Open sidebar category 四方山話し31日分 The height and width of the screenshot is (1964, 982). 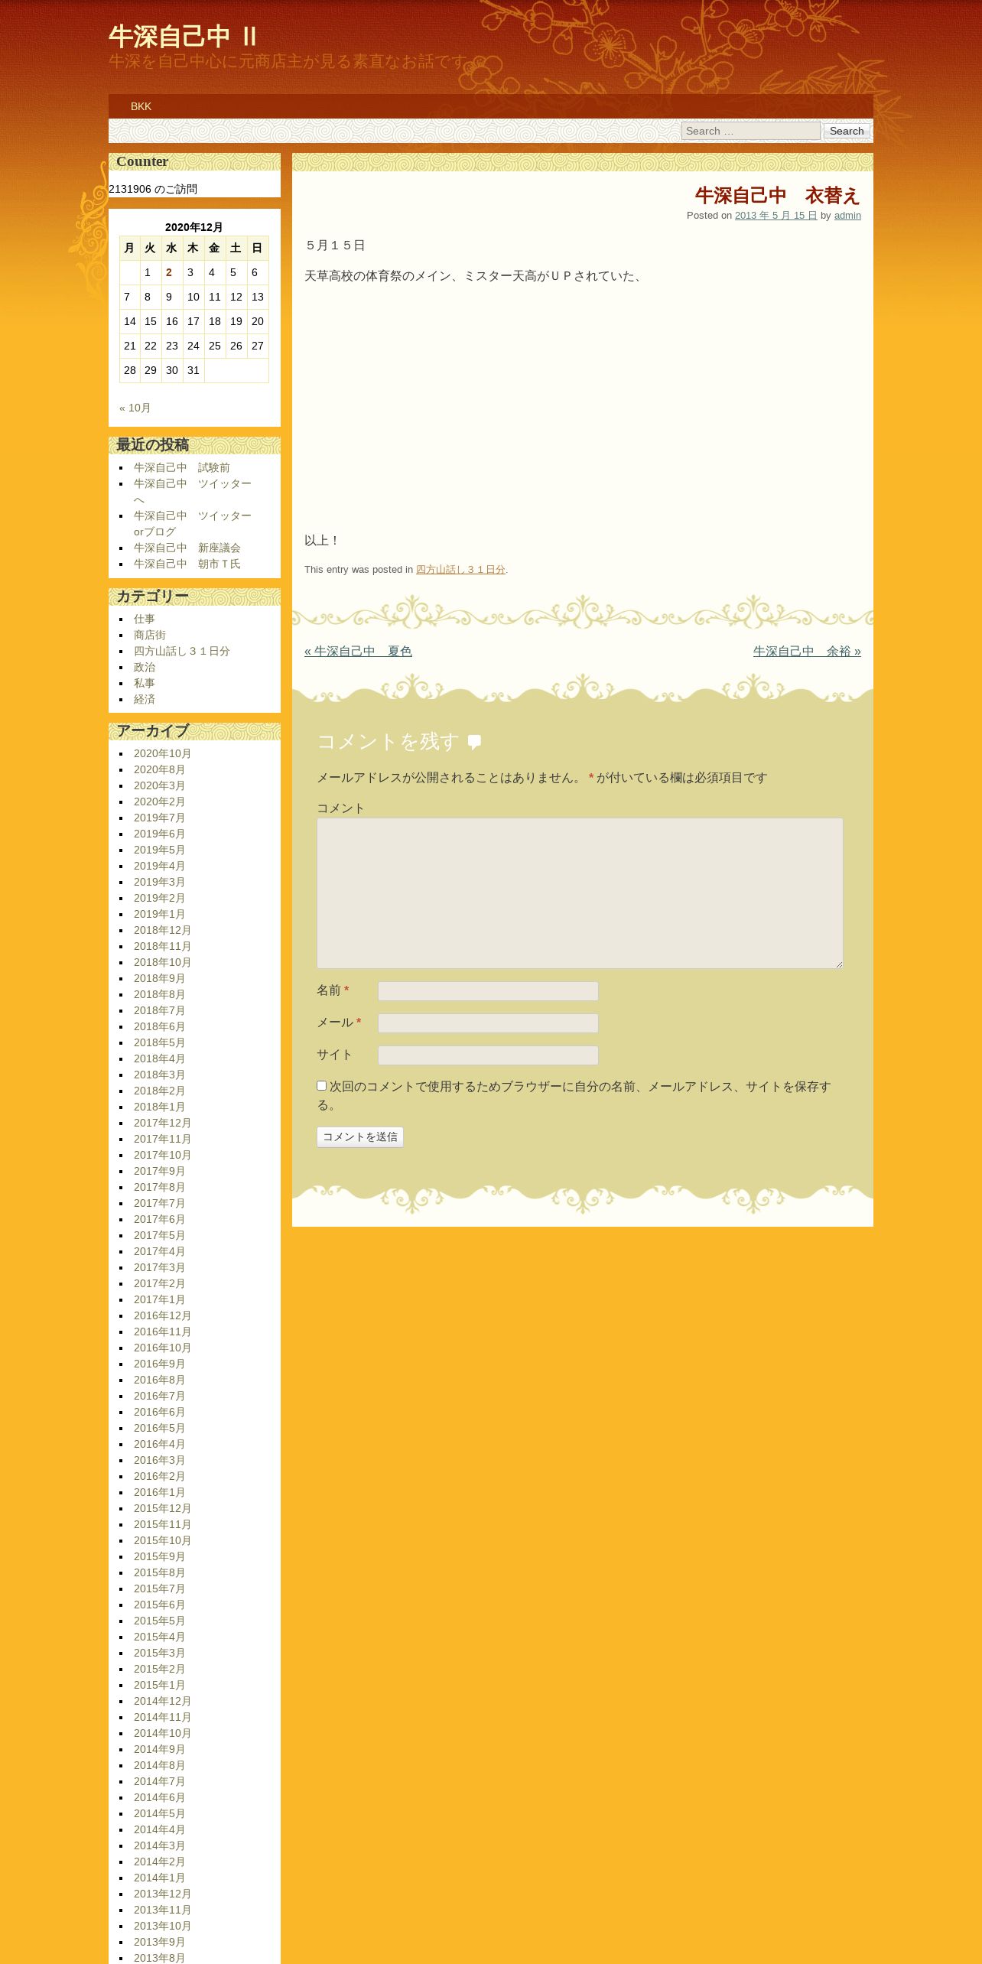[x=182, y=651]
